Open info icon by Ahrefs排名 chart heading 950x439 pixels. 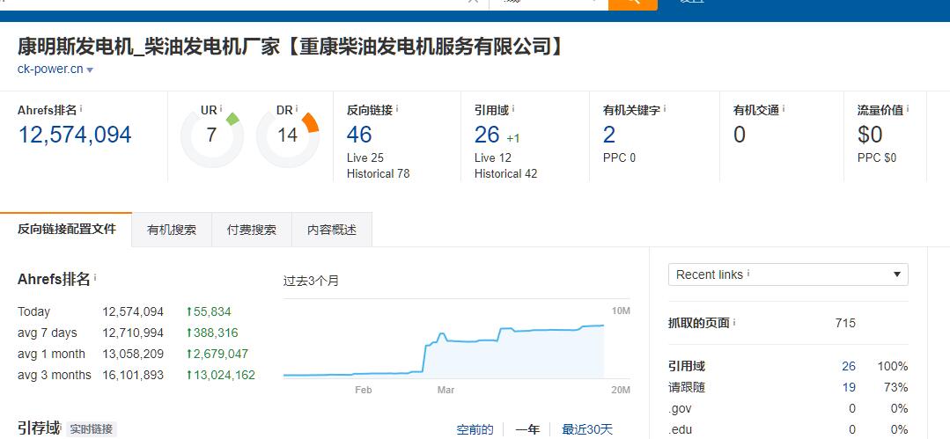(x=95, y=278)
